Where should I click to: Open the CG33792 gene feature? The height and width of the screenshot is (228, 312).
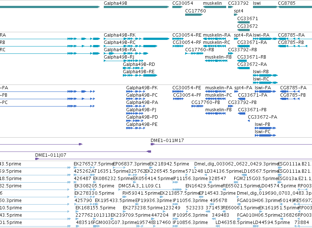pos(231,7)
